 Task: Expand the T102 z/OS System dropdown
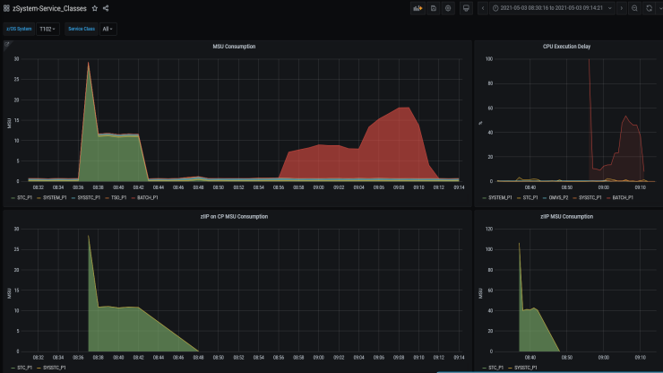pyautogui.click(x=47, y=29)
